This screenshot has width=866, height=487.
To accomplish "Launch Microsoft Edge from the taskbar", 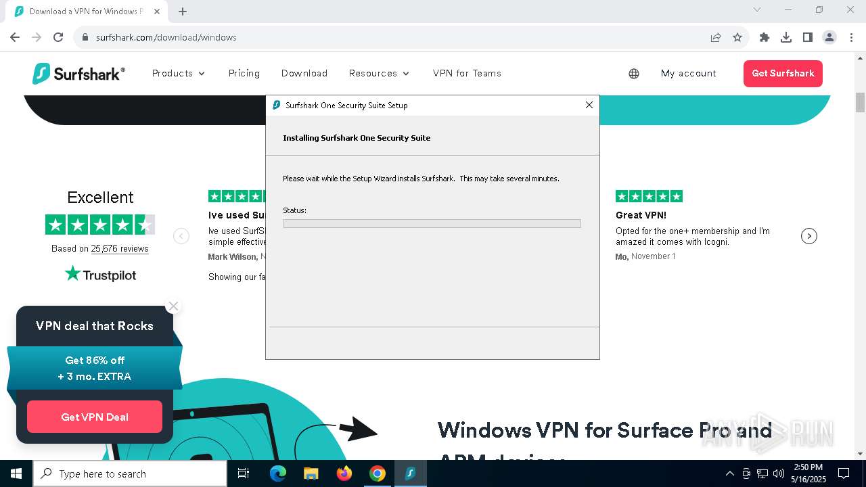I will click(x=278, y=473).
